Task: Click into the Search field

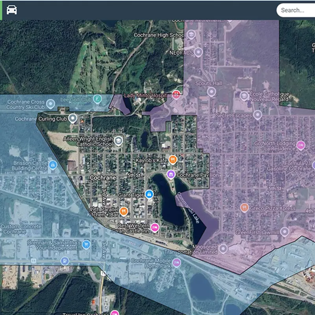Action: coord(296,10)
